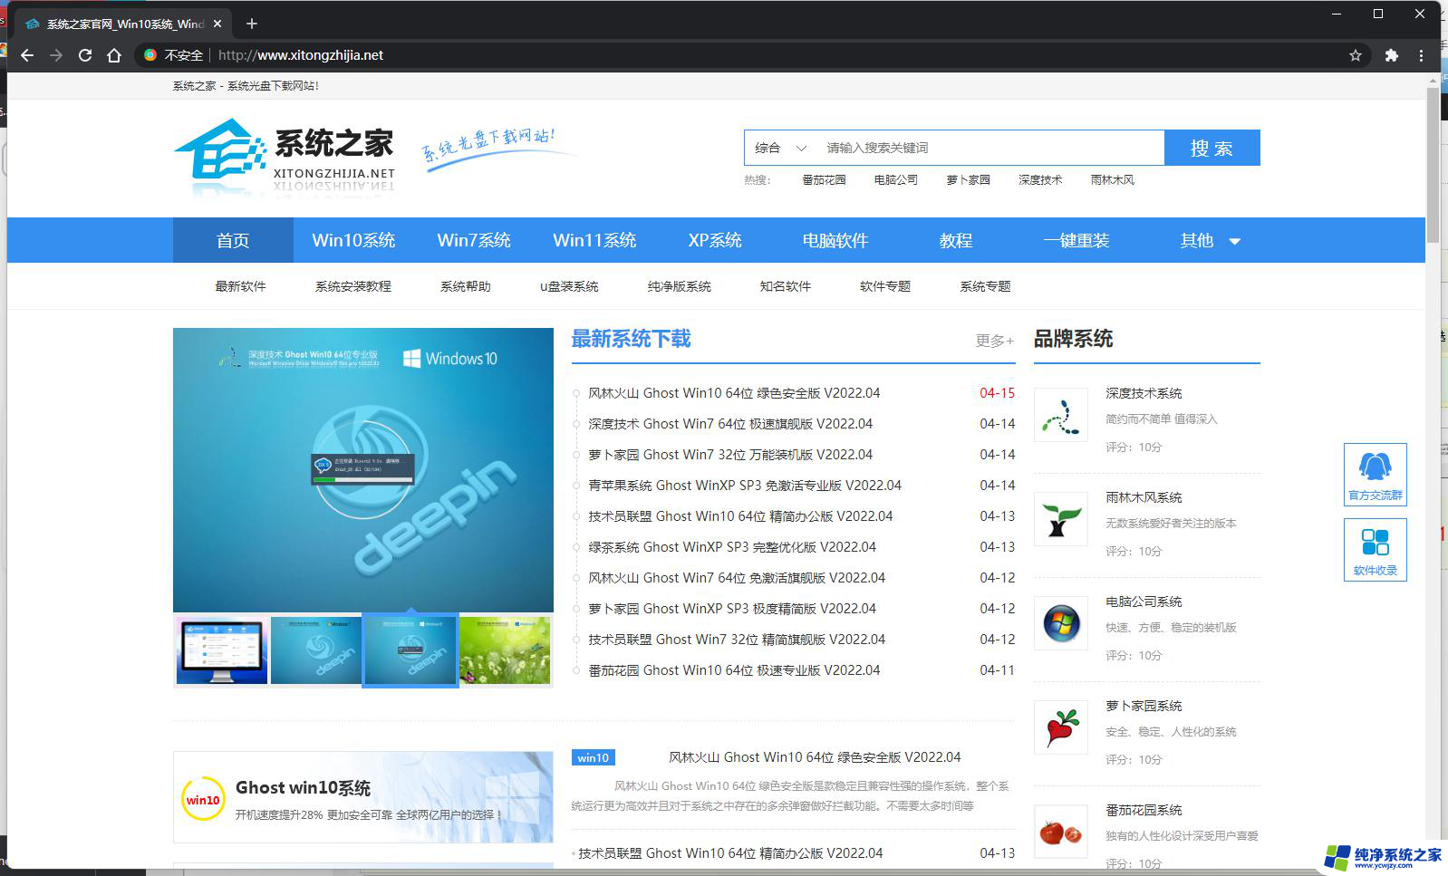The height and width of the screenshot is (876, 1448).
Task: Open 萝卜家园 Ghost WinXP SP3 极度精简版 entry
Action: [x=732, y=609]
